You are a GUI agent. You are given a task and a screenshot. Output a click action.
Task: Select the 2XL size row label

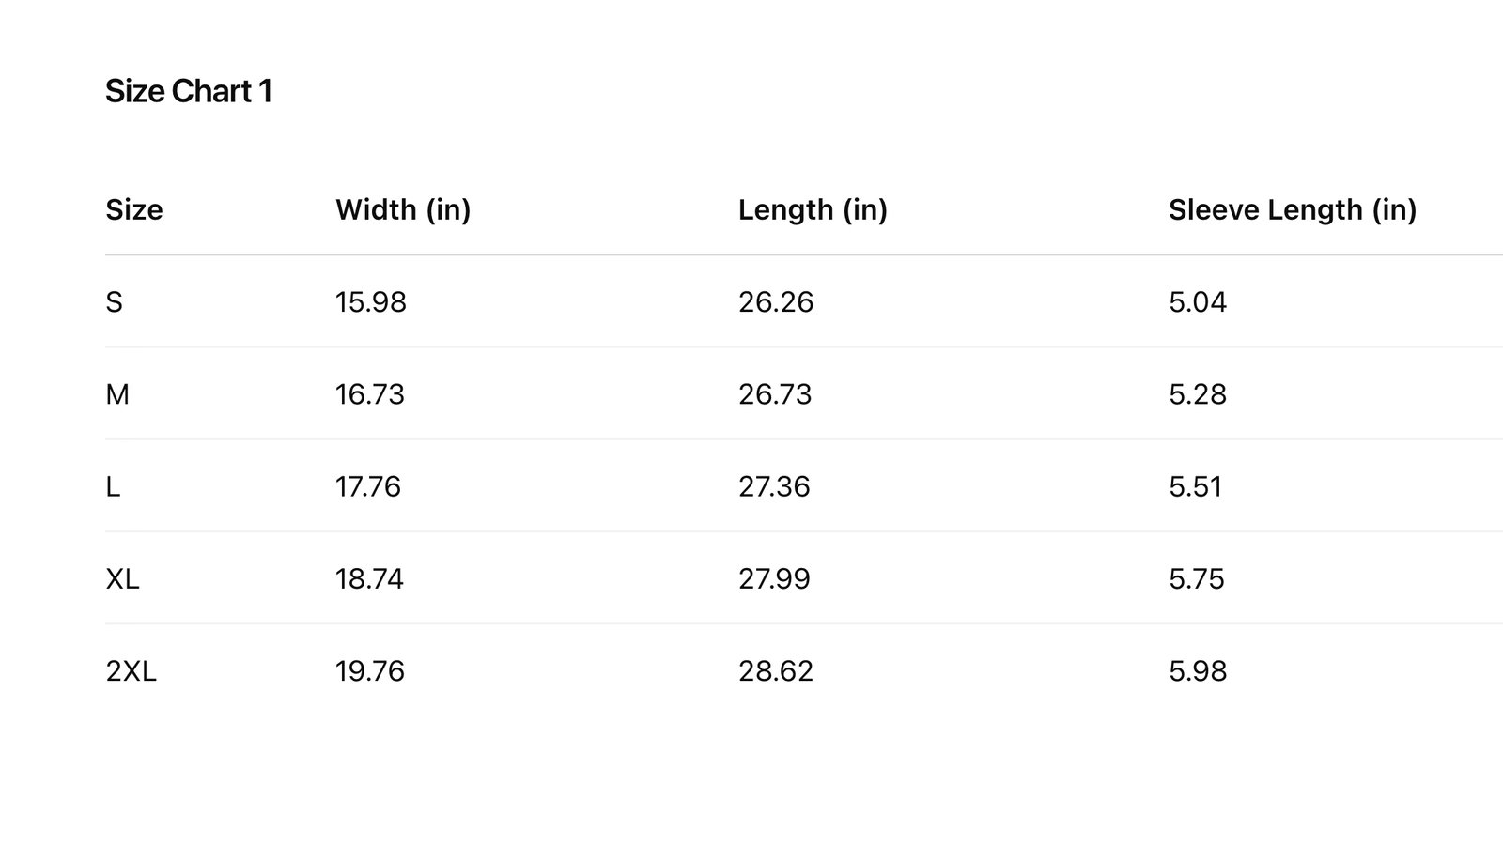[131, 671]
